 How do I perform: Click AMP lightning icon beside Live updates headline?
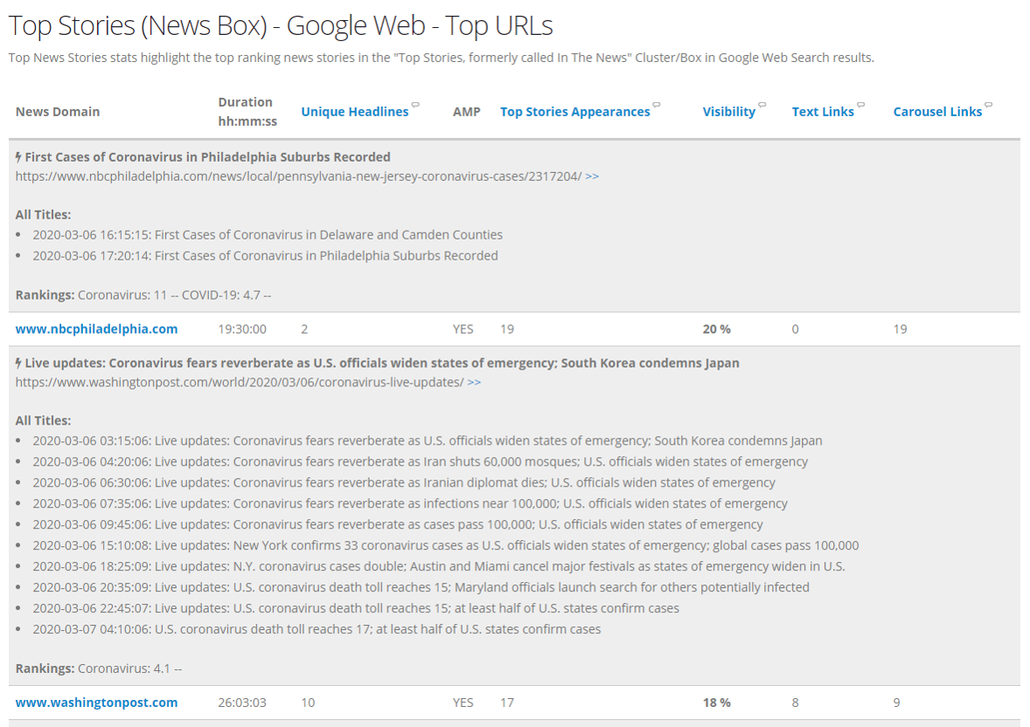click(x=18, y=363)
